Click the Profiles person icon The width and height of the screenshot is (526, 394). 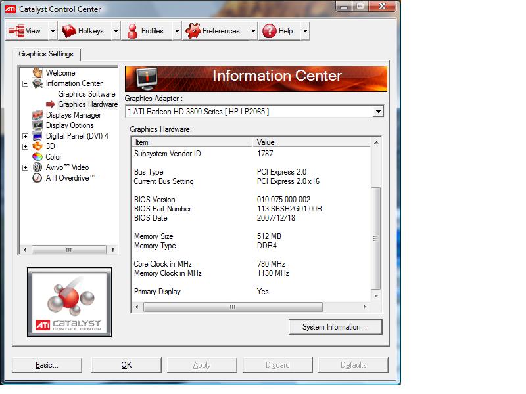133,31
